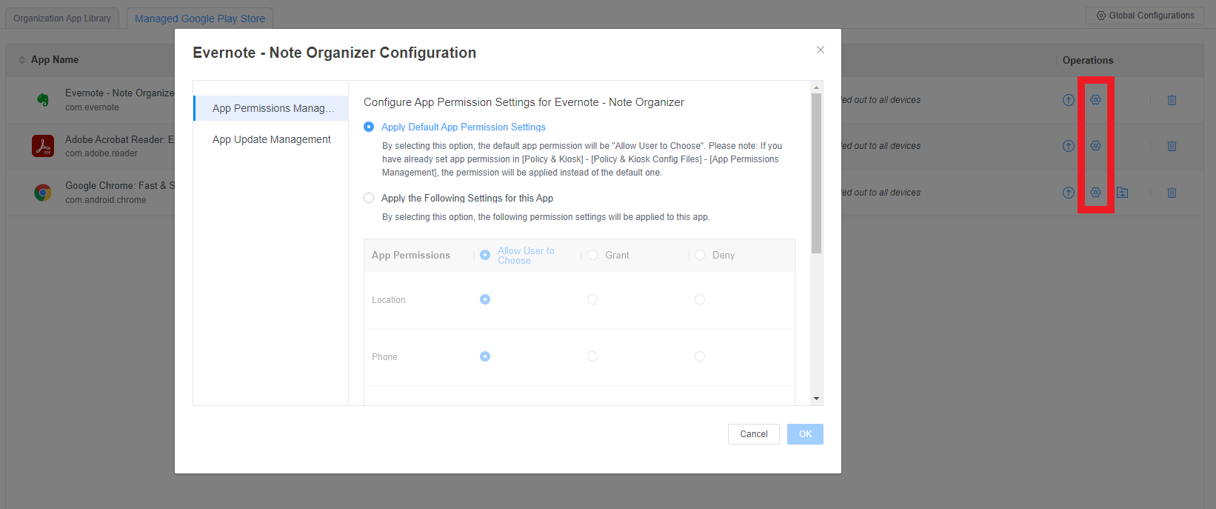This screenshot has width=1216, height=509.
Task: Select the Deny radio in the permissions header
Action: click(700, 255)
